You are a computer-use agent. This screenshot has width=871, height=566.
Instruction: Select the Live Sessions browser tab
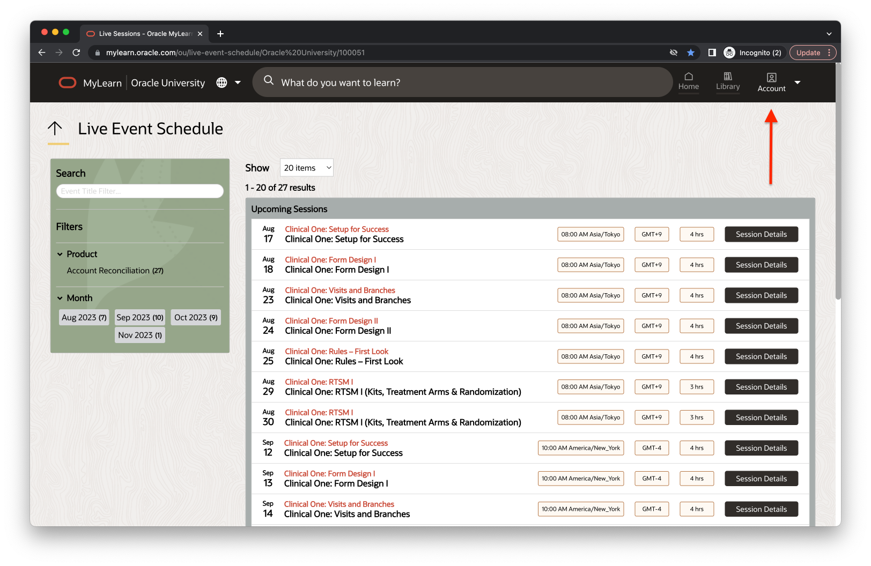(145, 34)
